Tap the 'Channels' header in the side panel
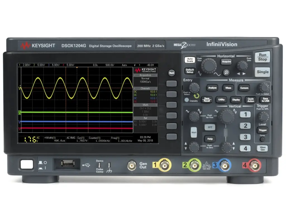The image size is (286, 214). click(x=145, y=88)
